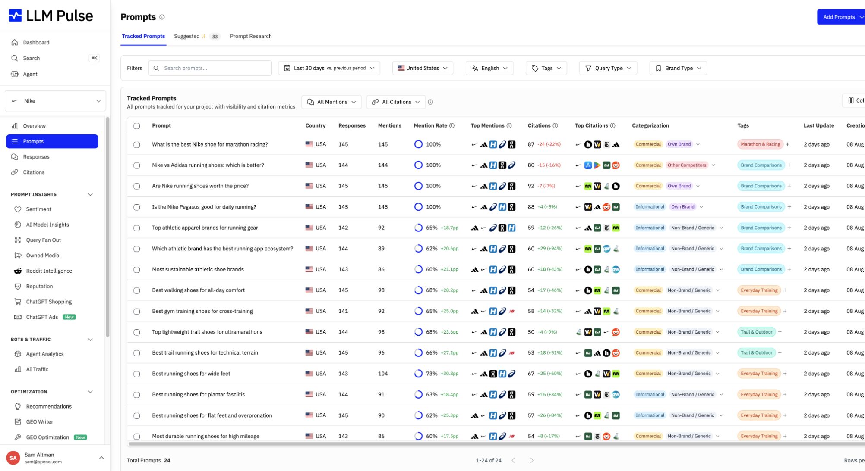Viewport: 865px width, 471px height.
Task: Go to the previous page arrow
Action: click(513, 460)
